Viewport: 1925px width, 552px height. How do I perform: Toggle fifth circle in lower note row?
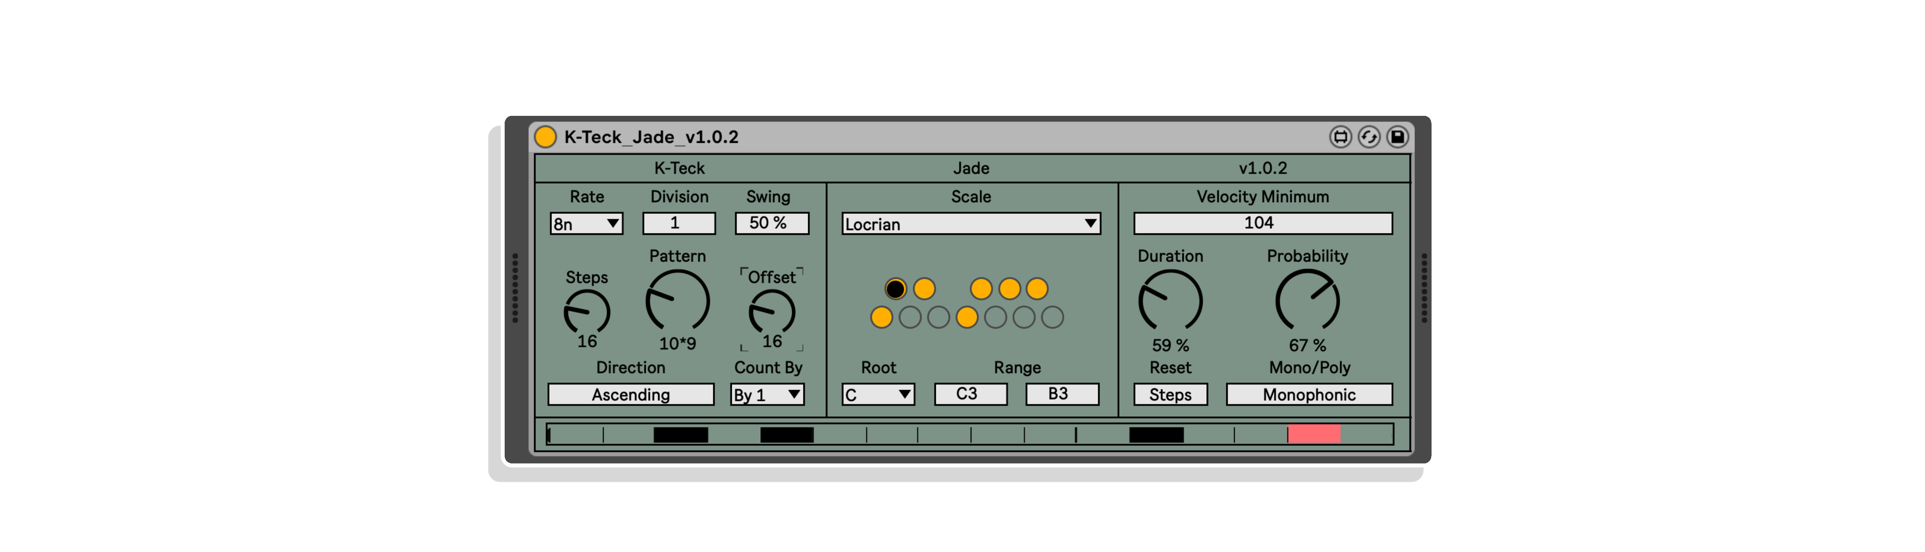tap(995, 317)
